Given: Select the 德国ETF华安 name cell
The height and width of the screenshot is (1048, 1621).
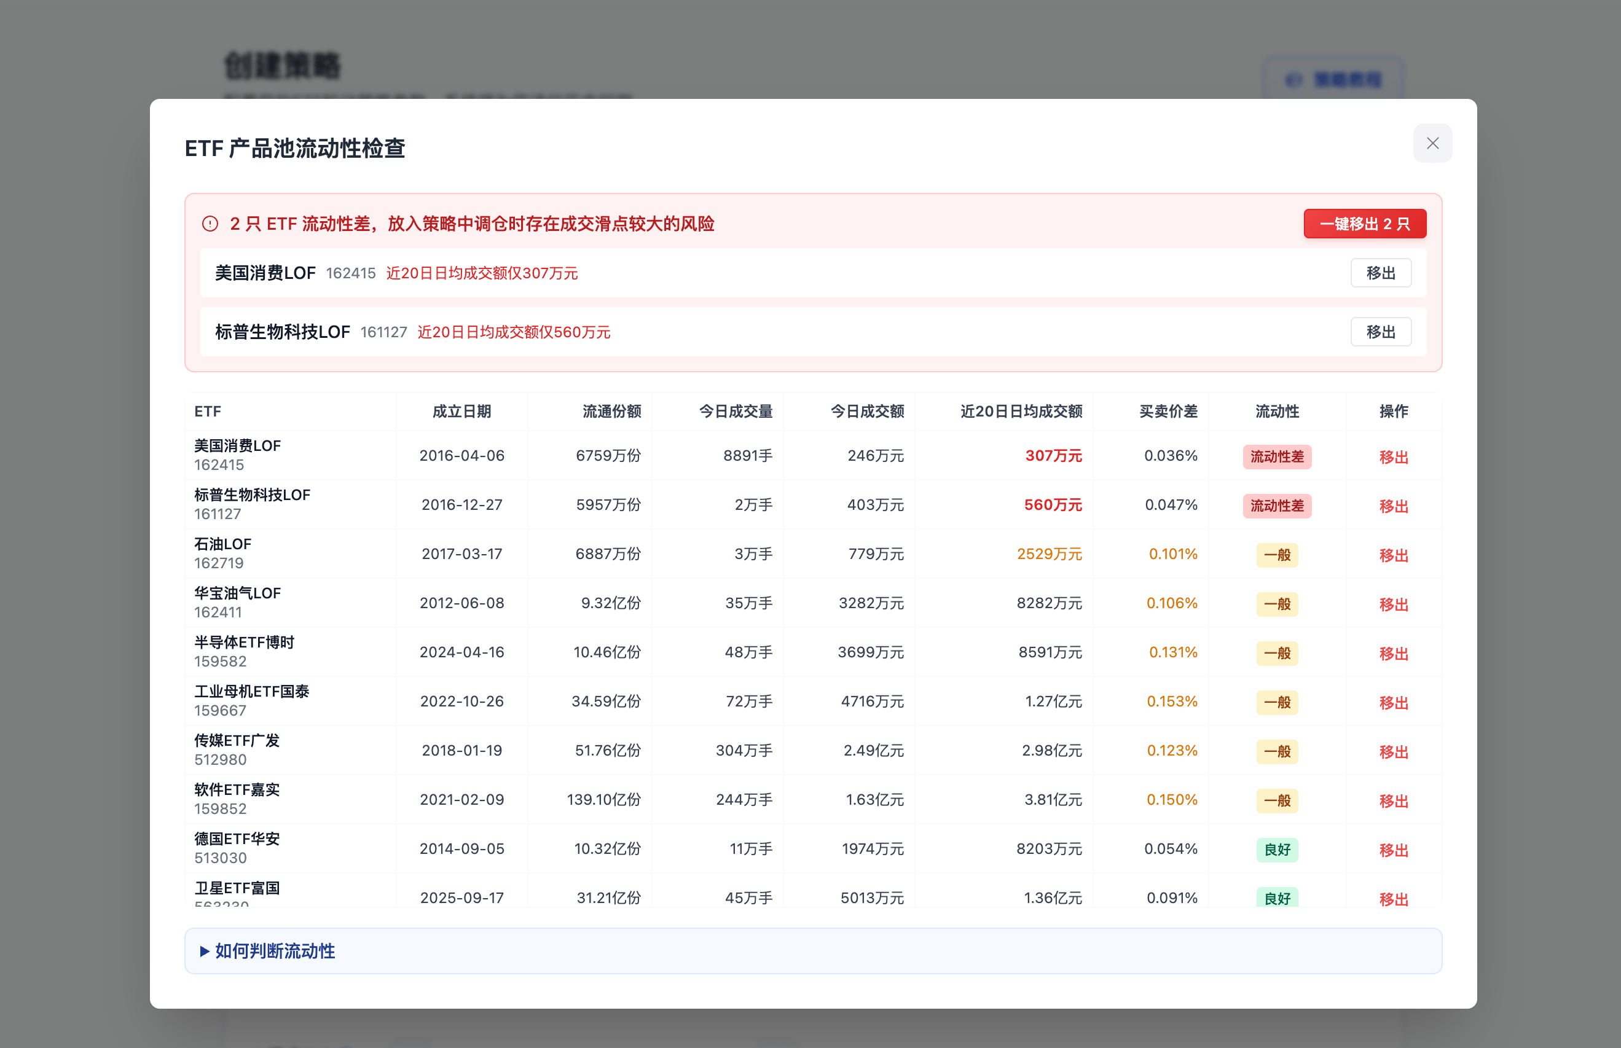Looking at the screenshot, I should coord(291,848).
